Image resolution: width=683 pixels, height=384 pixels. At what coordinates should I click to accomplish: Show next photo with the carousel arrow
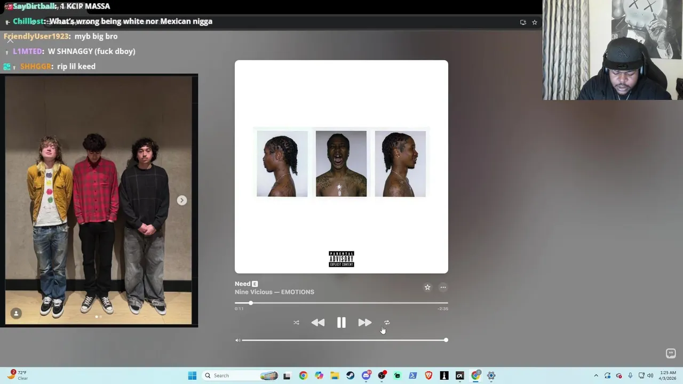tap(182, 201)
